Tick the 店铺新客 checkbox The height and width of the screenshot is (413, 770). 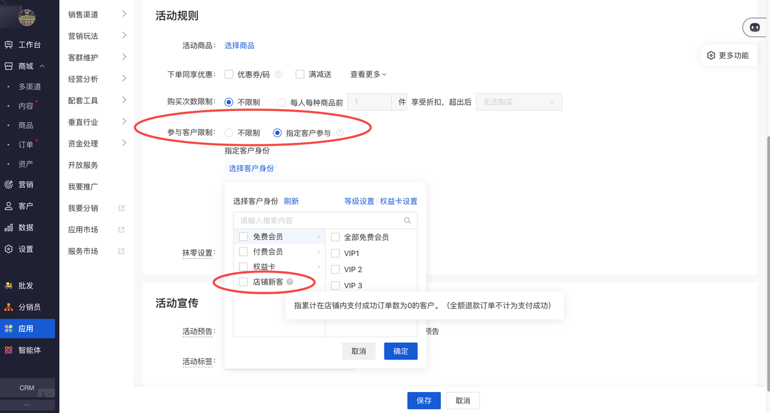[244, 282]
